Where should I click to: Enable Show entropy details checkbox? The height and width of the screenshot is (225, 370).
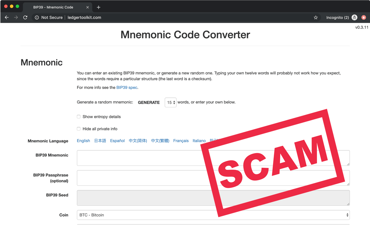[x=79, y=117]
